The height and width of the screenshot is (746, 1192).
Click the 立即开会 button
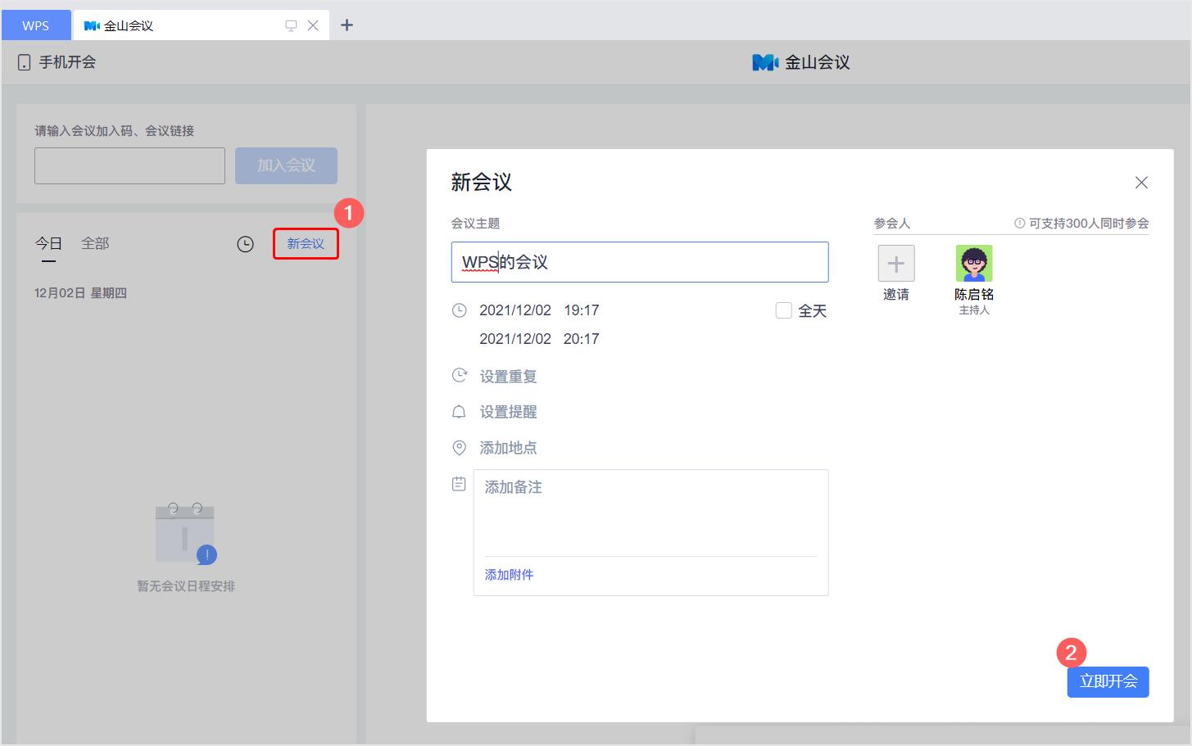pos(1108,681)
